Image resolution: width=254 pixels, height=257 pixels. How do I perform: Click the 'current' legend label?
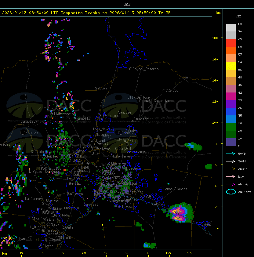click(x=245, y=192)
